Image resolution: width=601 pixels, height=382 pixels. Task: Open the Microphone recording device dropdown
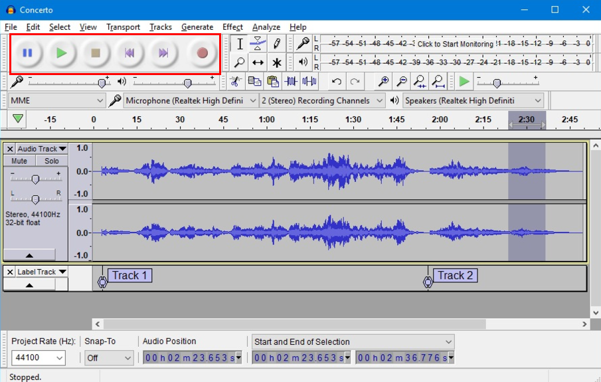(x=191, y=100)
